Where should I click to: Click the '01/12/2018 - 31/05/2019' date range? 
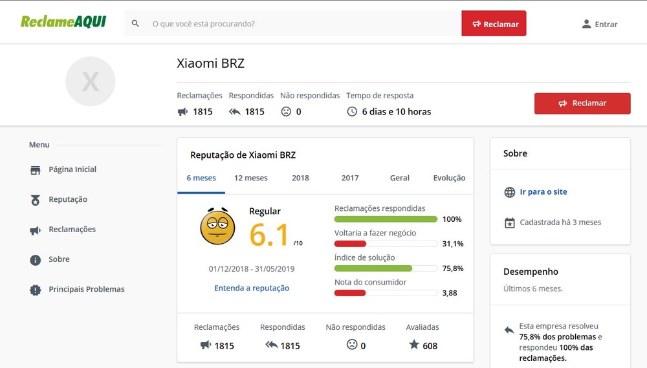pyautogui.click(x=252, y=269)
